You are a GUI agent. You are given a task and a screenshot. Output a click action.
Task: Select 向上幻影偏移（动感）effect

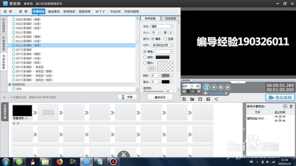(27, 41)
